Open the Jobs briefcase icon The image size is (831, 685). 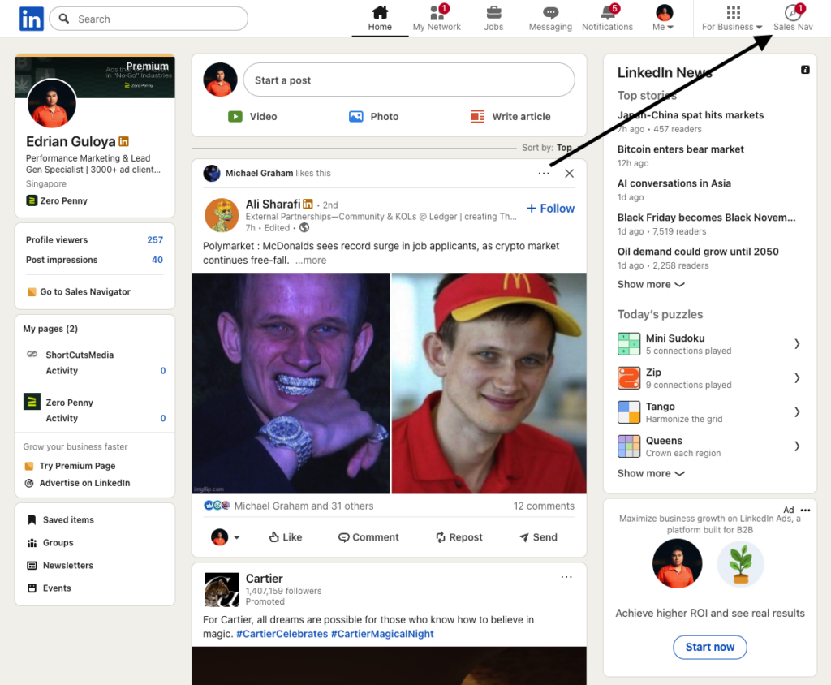493,13
